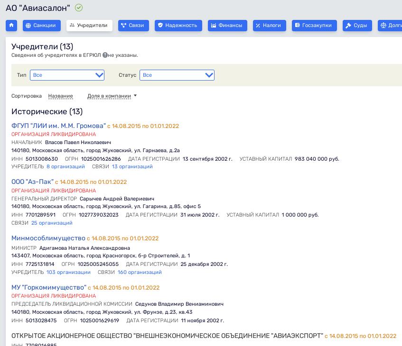Open "8 организаций" founder link
This screenshot has height=346, width=402.
pos(65,166)
